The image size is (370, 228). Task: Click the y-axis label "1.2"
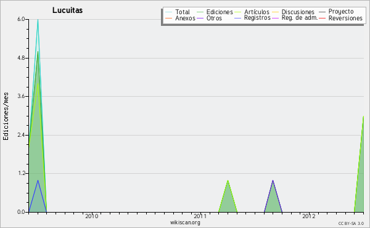coord(21,174)
